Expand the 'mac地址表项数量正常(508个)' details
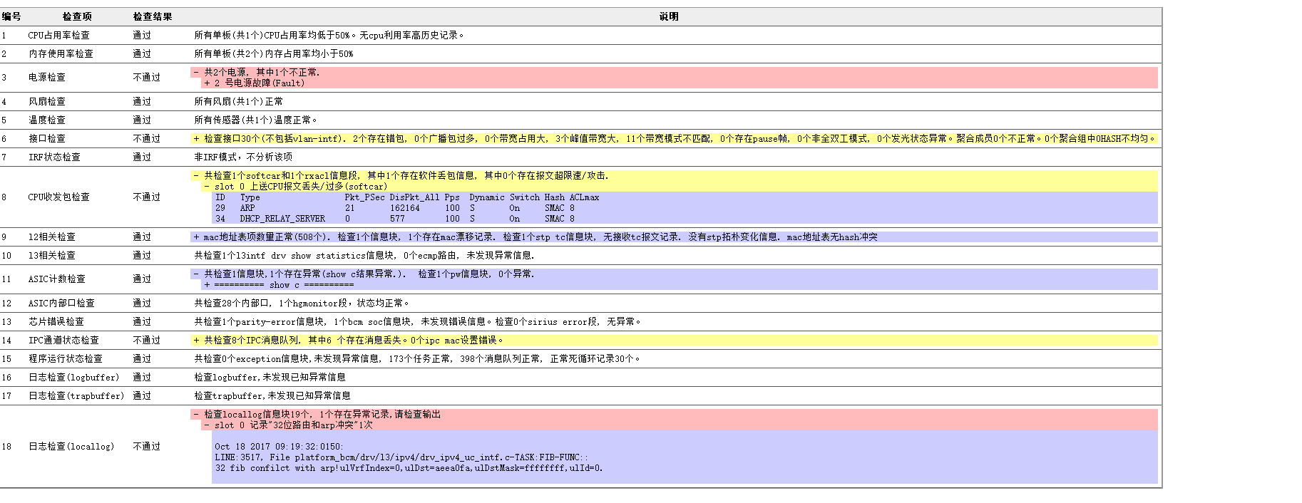1302x503 pixels. point(196,237)
